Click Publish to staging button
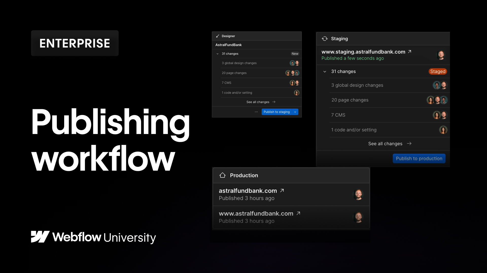This screenshot has width=487, height=273. click(x=277, y=112)
